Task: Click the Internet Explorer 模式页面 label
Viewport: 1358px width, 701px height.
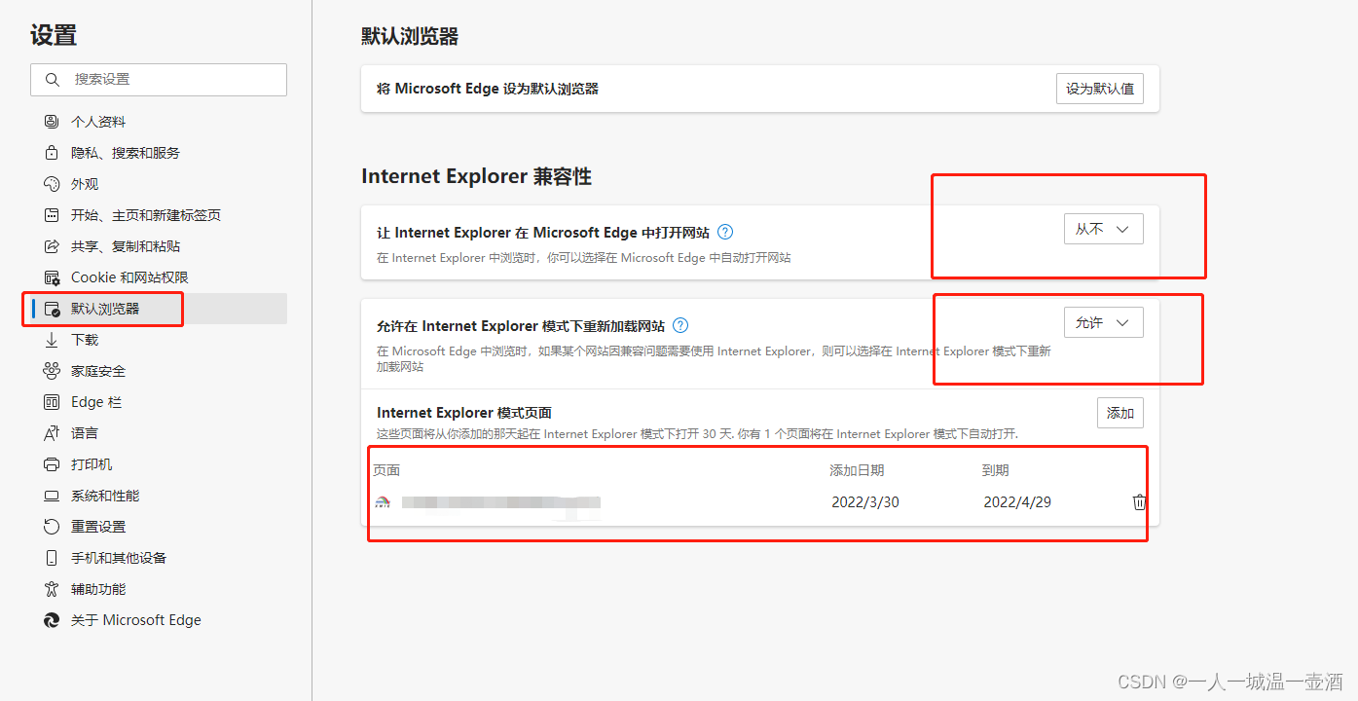Action: tap(464, 413)
